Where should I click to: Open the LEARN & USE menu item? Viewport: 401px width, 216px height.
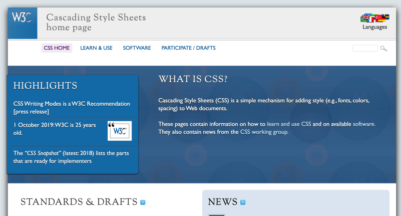tap(96, 48)
